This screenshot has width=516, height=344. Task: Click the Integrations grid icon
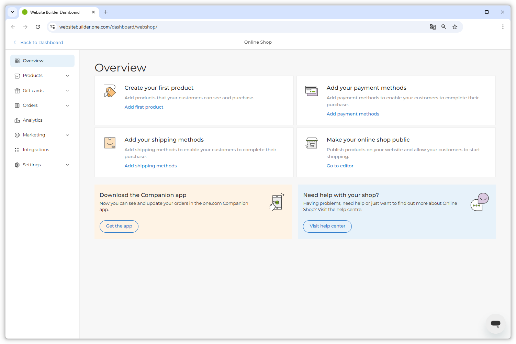[x=17, y=149]
